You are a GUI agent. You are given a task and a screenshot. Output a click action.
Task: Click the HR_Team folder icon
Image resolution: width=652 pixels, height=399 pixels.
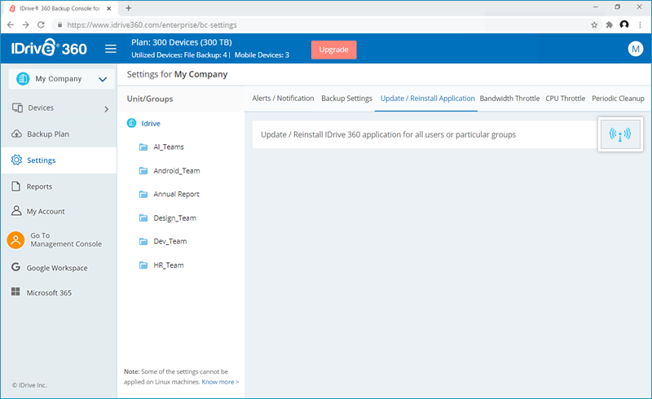pyautogui.click(x=143, y=265)
